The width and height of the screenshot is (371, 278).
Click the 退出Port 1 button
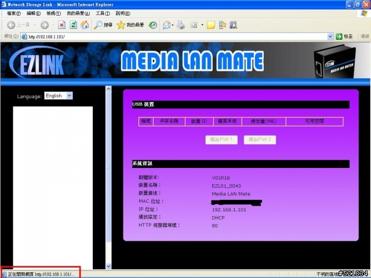tap(221, 140)
